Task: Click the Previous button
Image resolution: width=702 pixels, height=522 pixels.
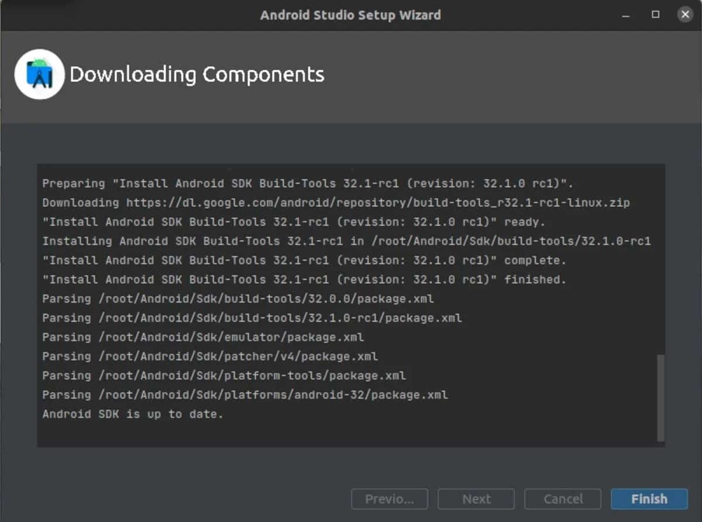Action: coord(390,499)
